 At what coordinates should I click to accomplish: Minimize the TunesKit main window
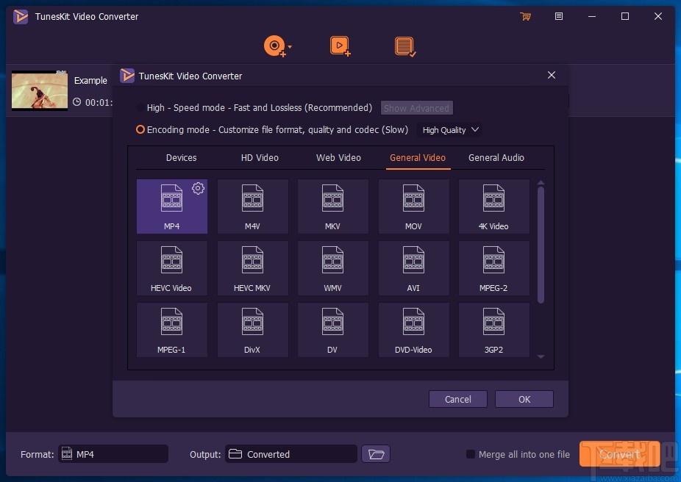point(592,16)
